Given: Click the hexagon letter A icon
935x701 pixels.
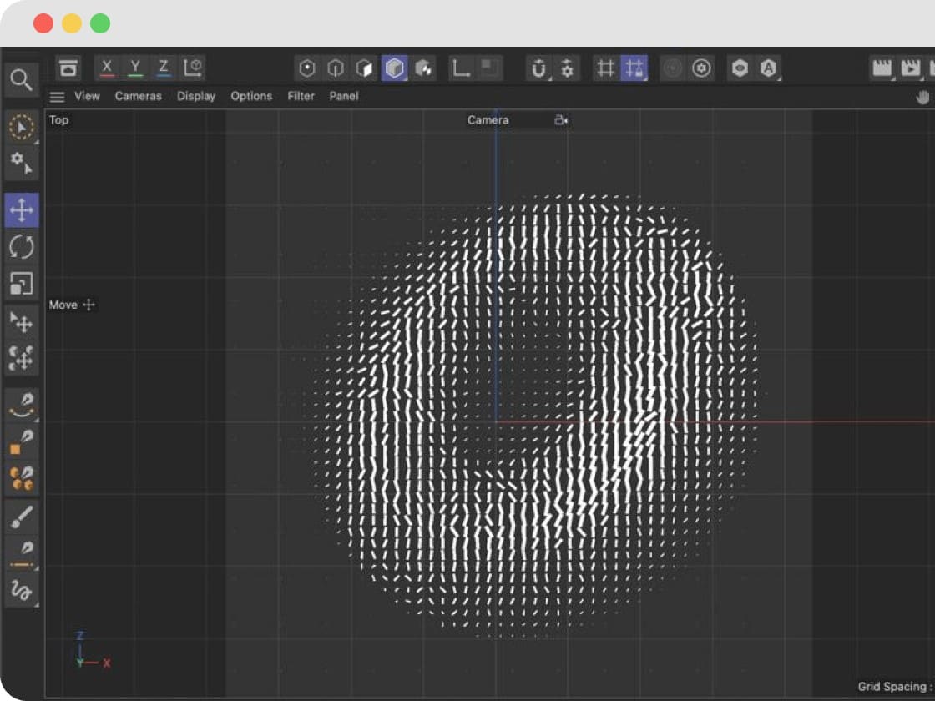Looking at the screenshot, I should [x=769, y=68].
